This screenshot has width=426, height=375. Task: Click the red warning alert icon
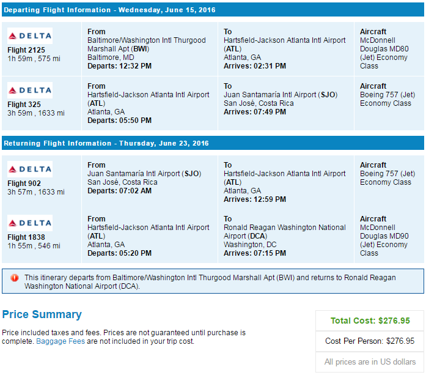pyautogui.click(x=15, y=278)
